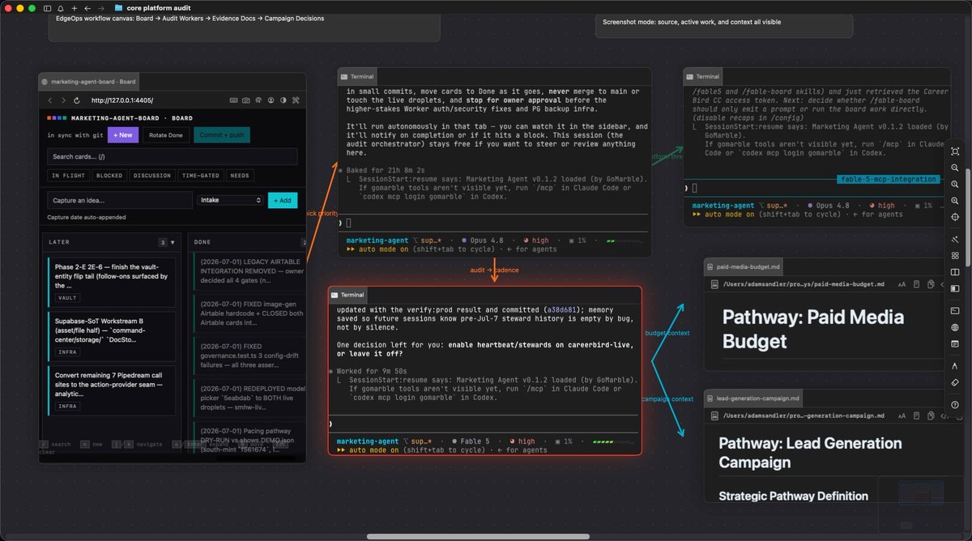Take a screenshot with the camera icon
Screen dimensions: 972x541
245,100
